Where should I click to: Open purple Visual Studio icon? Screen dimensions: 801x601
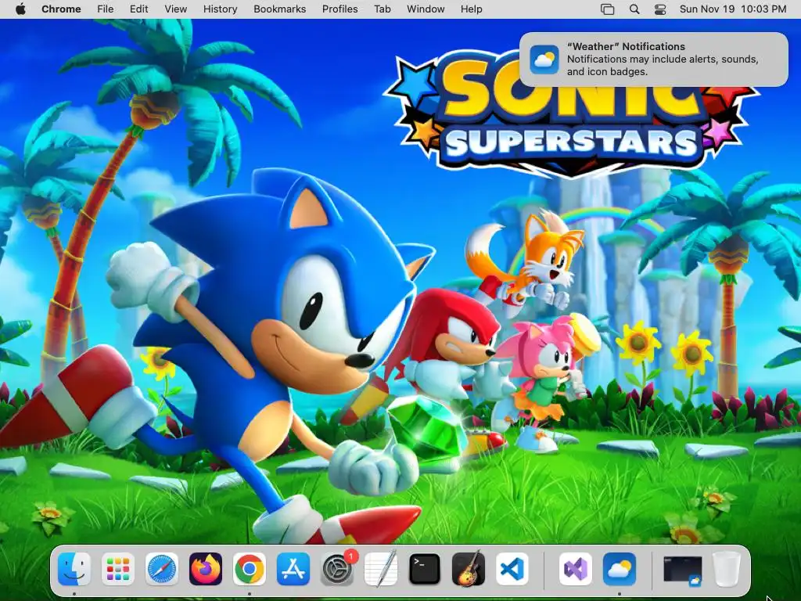[x=576, y=569]
